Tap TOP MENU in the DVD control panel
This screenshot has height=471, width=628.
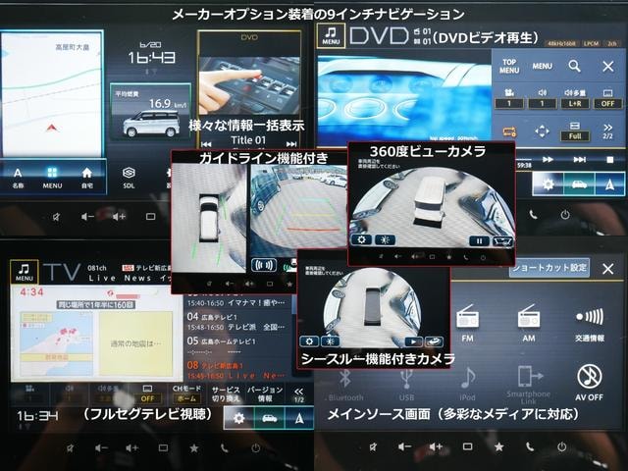pos(509,66)
